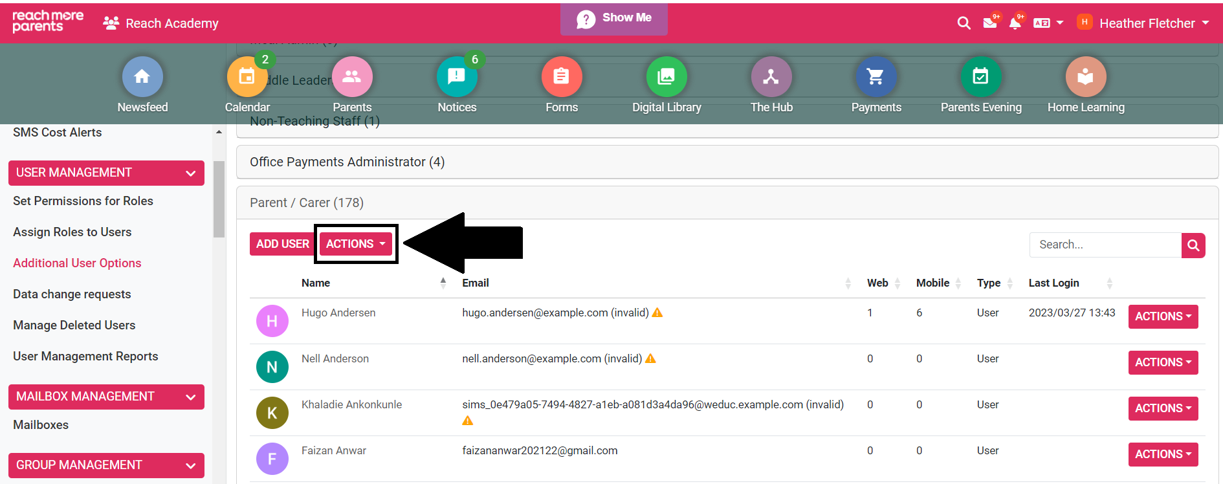Image resolution: width=1223 pixels, height=484 pixels.
Task: Click the ADD USER button
Action: (x=282, y=244)
